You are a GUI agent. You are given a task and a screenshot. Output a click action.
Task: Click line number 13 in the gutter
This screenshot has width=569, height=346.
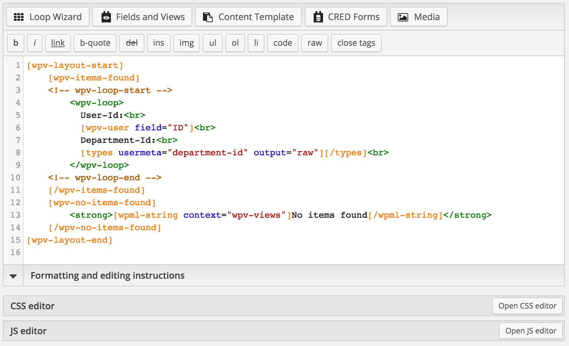click(15, 215)
